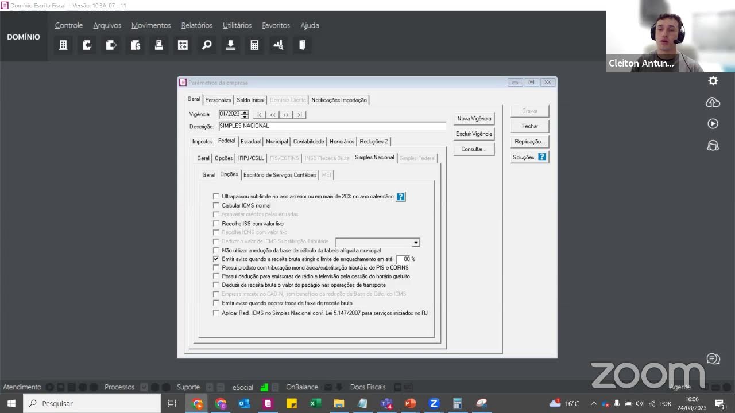Open the Arquivos menu
Viewport: 735px width, 413px height.
point(107,25)
